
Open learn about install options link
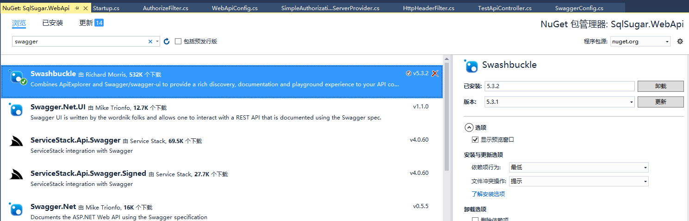click(488, 194)
